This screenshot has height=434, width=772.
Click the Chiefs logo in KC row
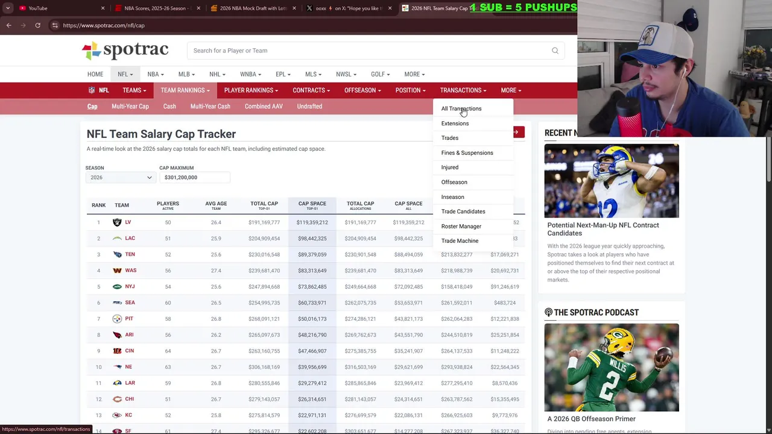(x=117, y=415)
